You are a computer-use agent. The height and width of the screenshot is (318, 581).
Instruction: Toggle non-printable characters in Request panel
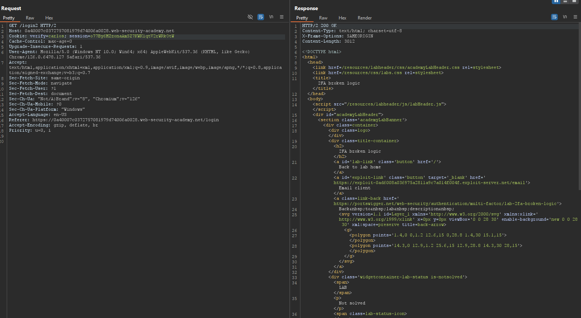coord(271,17)
